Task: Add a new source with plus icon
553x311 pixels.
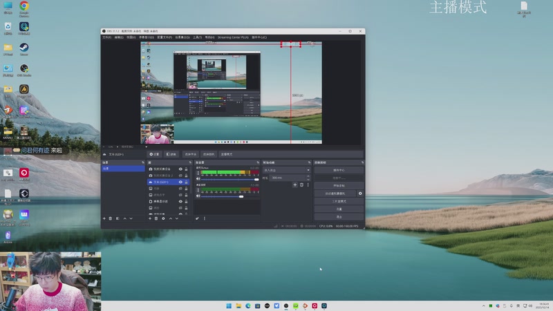Action: [150, 218]
